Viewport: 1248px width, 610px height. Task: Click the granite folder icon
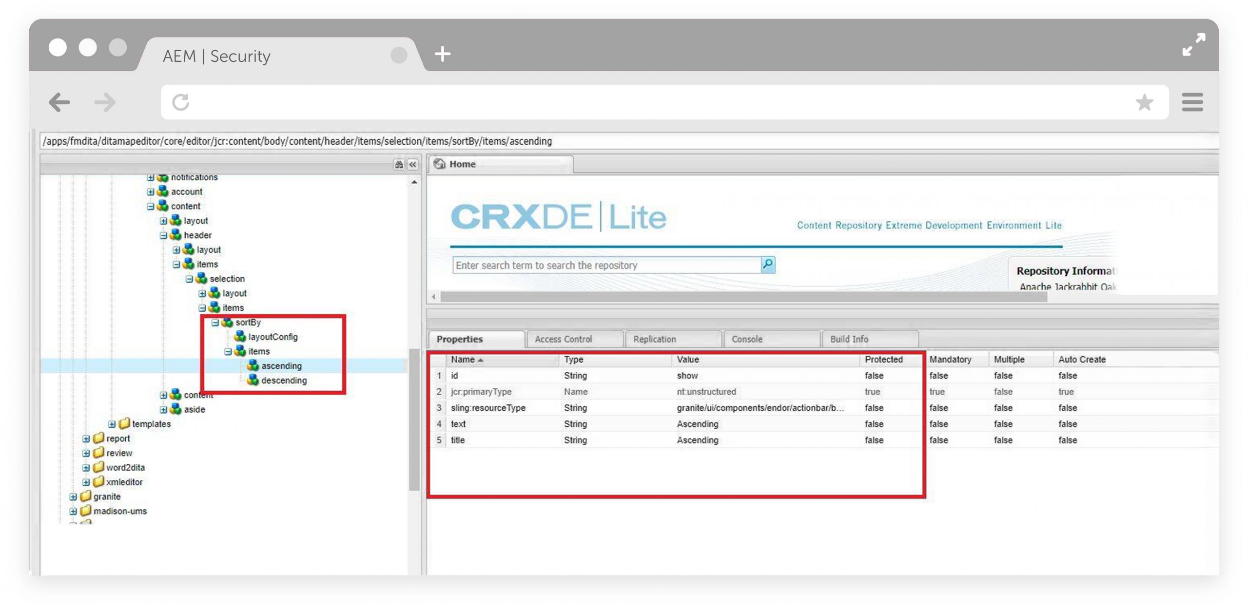click(85, 496)
